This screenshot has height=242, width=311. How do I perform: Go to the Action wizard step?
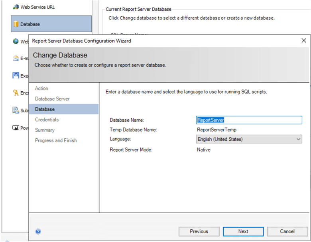(x=41, y=89)
